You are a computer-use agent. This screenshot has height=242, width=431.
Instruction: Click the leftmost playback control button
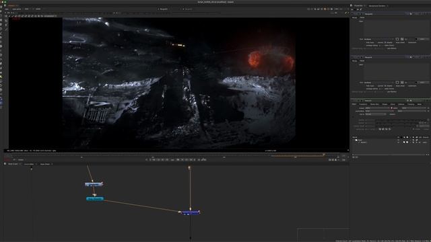pos(147,160)
